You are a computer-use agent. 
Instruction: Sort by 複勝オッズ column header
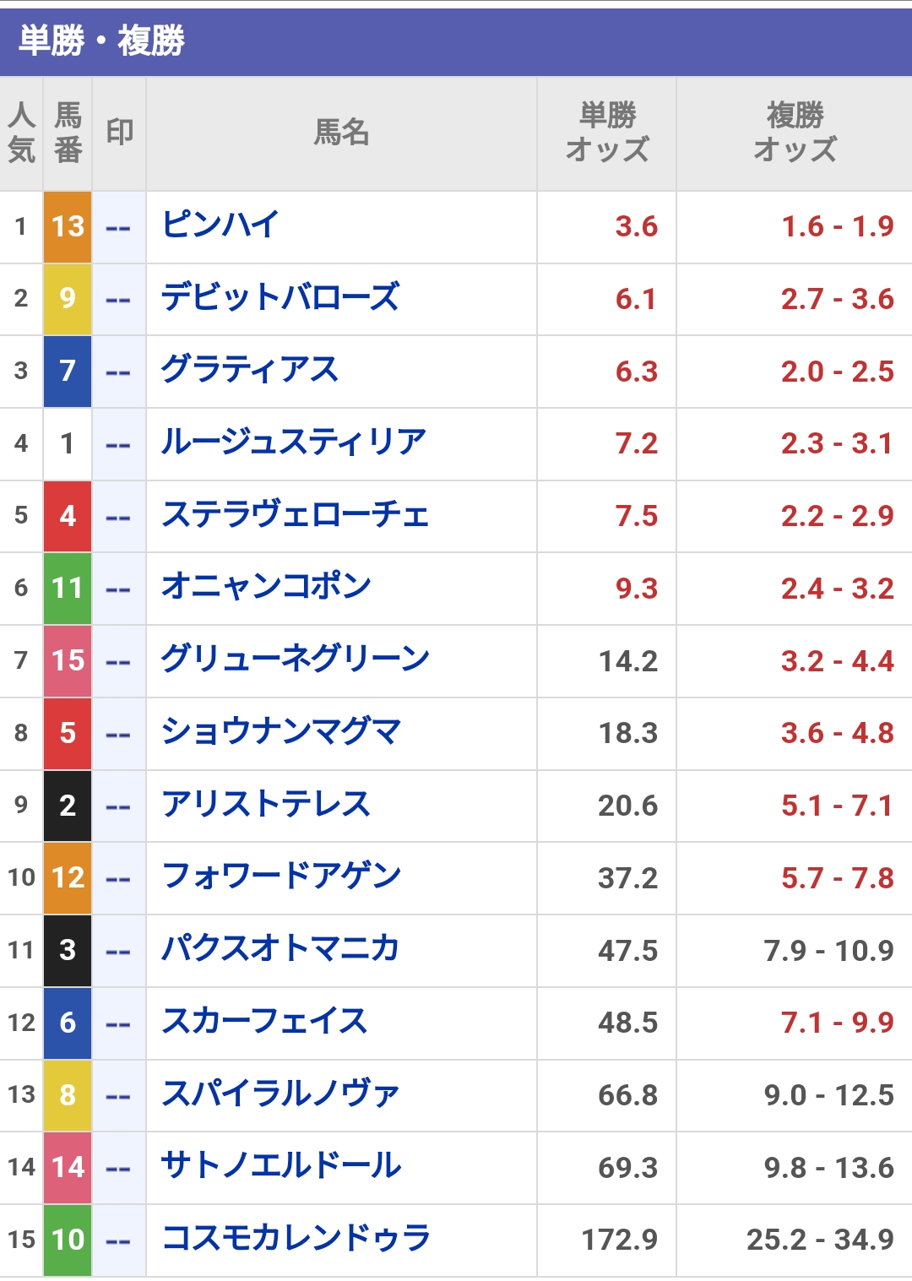[794, 133]
